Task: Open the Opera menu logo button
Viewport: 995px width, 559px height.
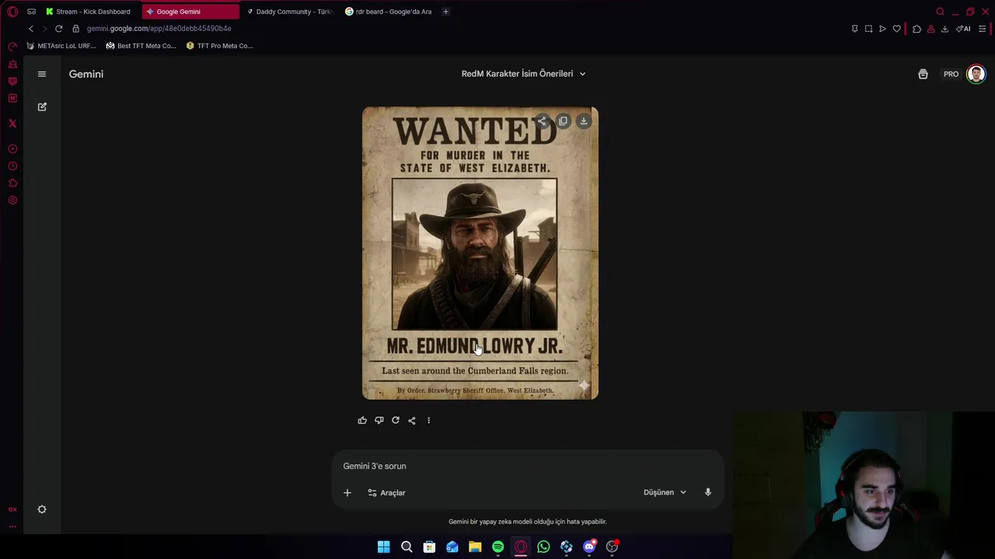Action: tap(12, 12)
